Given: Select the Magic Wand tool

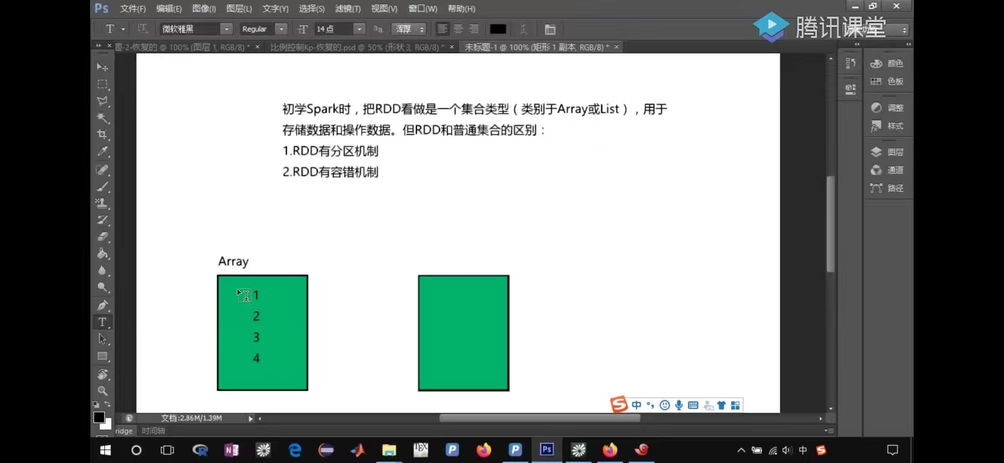Looking at the screenshot, I should pos(102,118).
